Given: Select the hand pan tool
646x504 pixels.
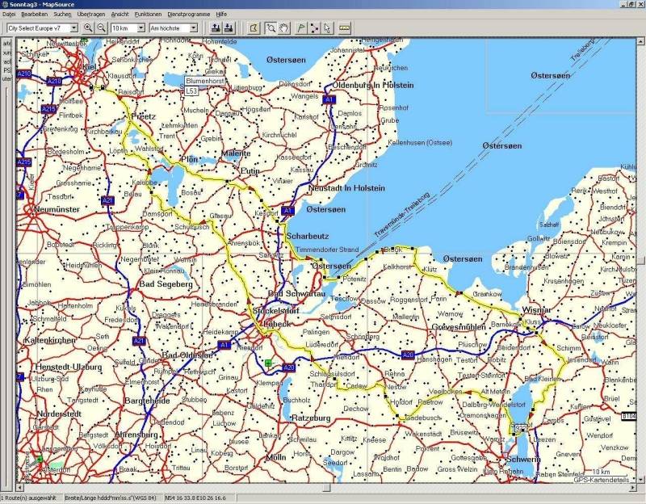Looking at the screenshot, I should [284, 27].
